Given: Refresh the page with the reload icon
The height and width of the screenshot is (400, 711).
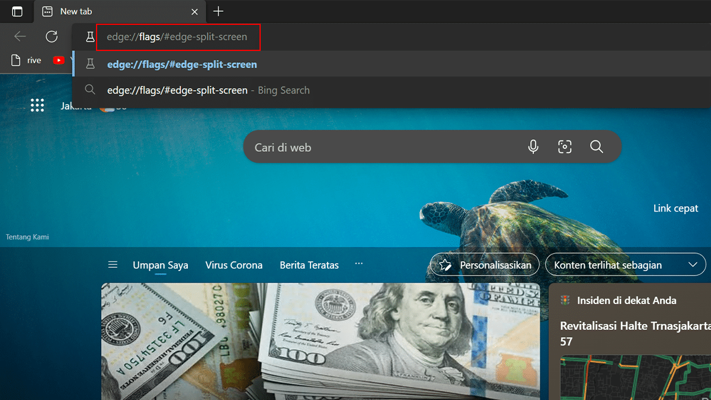Looking at the screenshot, I should [x=52, y=37].
